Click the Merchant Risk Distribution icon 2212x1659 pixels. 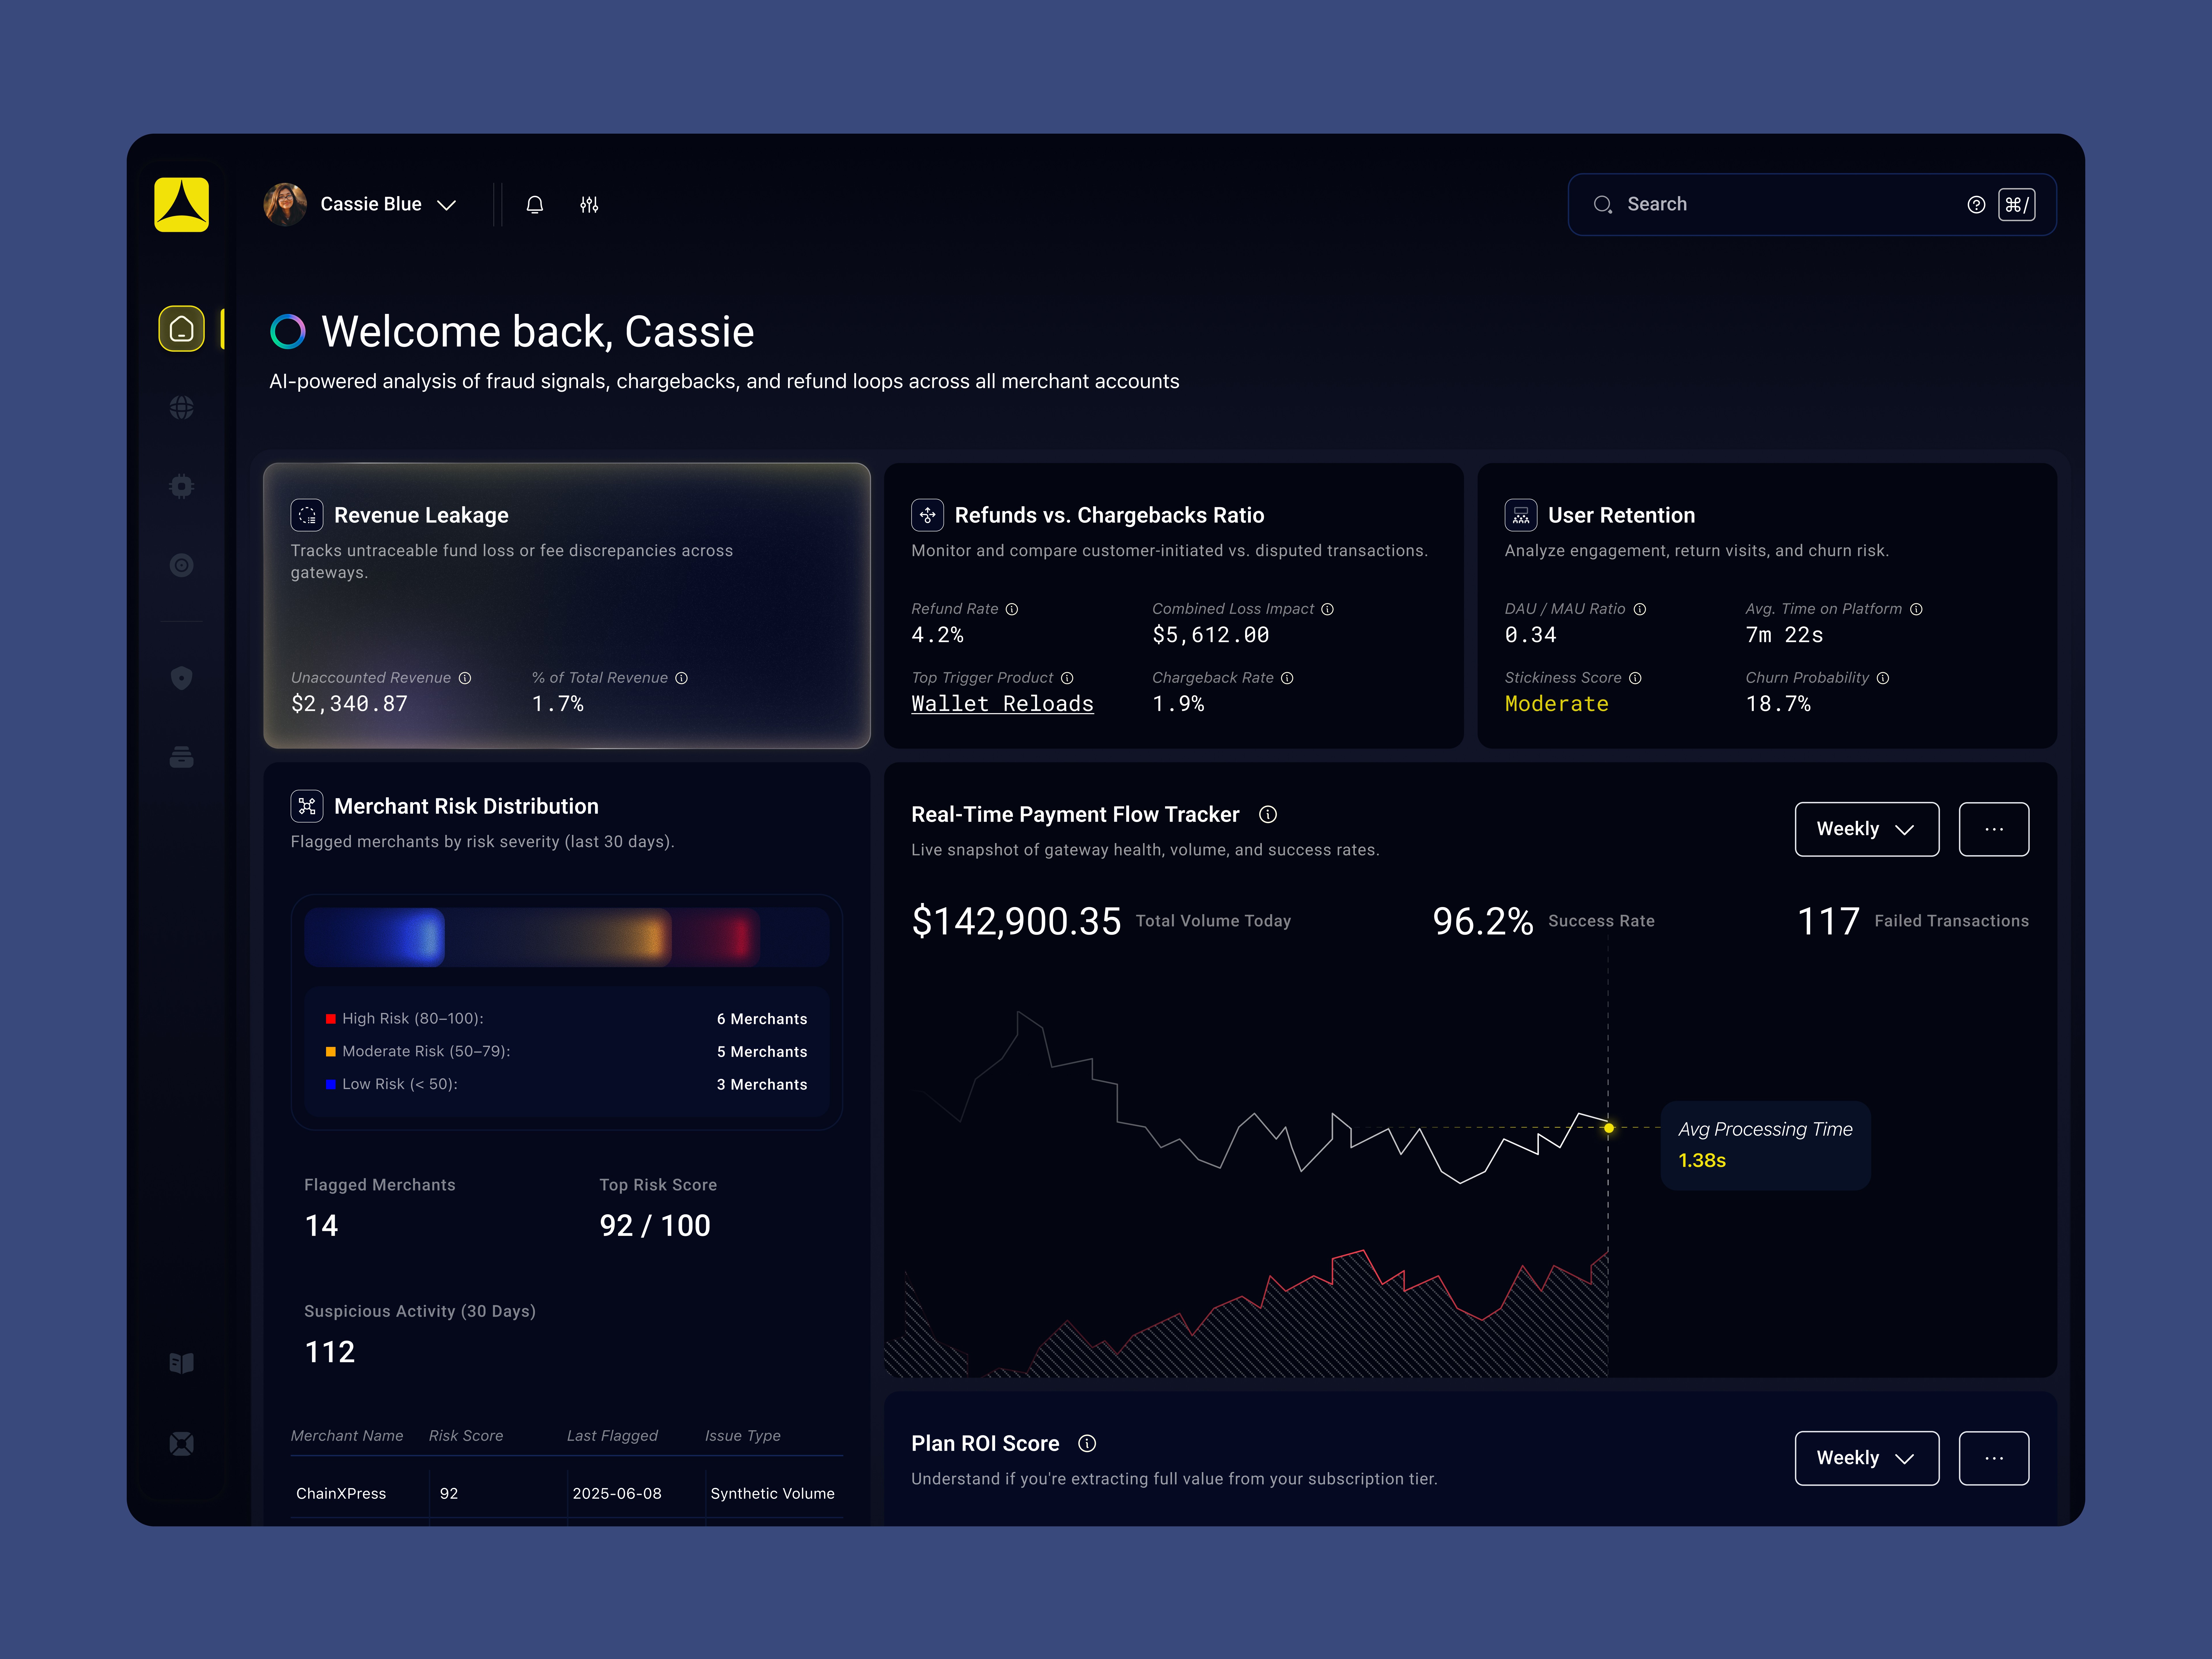307,806
